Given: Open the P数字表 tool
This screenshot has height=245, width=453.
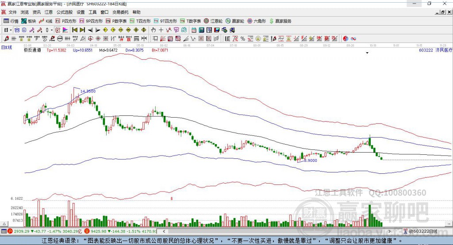Looking at the screenshot, I should (x=116, y=21).
